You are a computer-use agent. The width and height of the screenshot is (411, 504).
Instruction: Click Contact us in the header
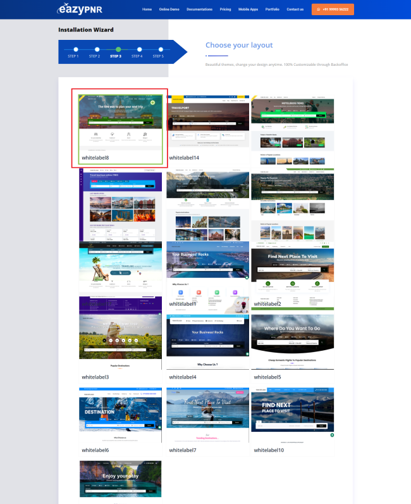click(295, 9)
